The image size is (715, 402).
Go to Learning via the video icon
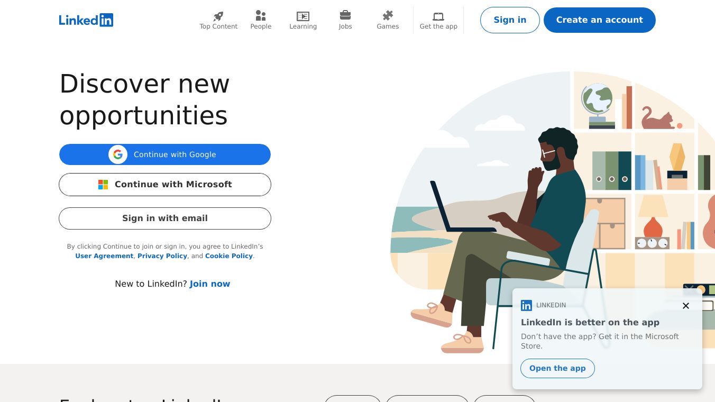[303, 16]
